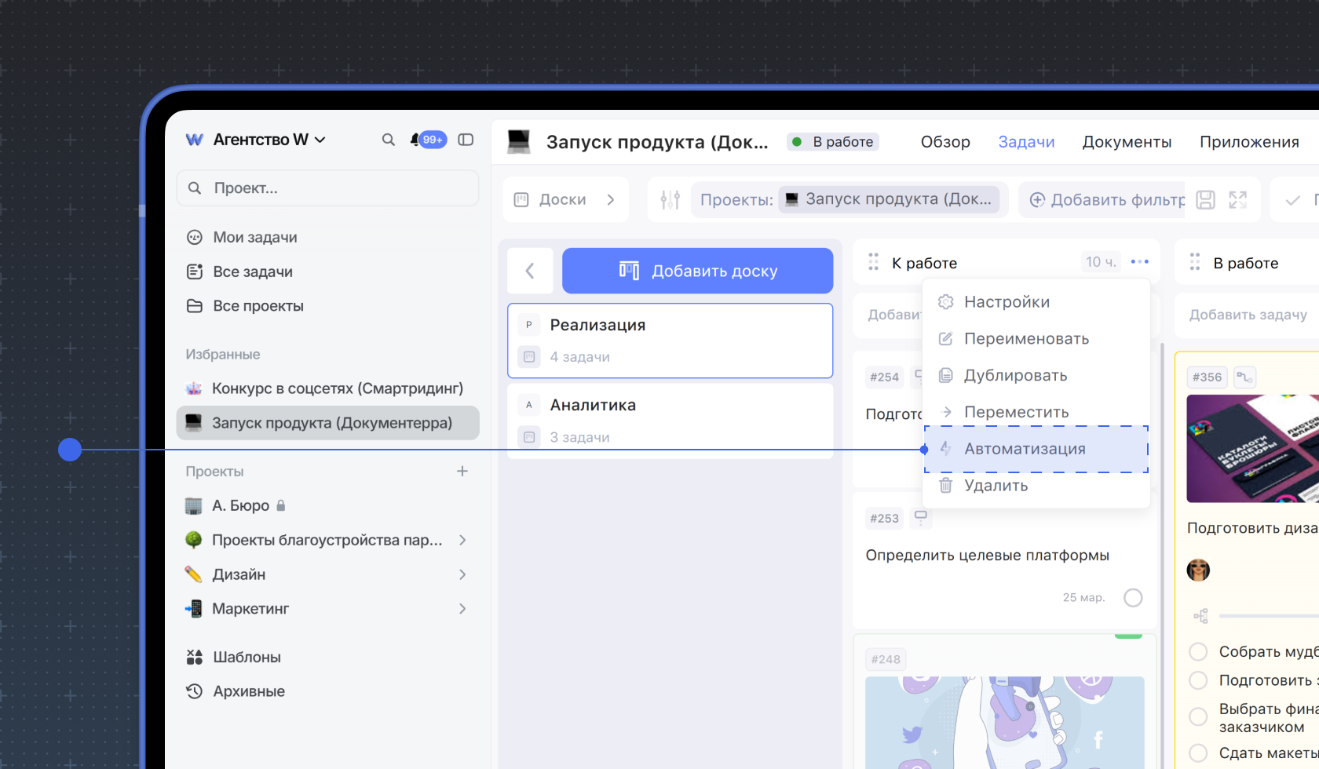The height and width of the screenshot is (769, 1319).
Task: Click the search magnifier icon in sidebar header
Action: 388,140
